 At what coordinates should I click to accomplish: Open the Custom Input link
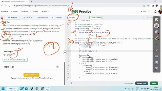point(129,83)
